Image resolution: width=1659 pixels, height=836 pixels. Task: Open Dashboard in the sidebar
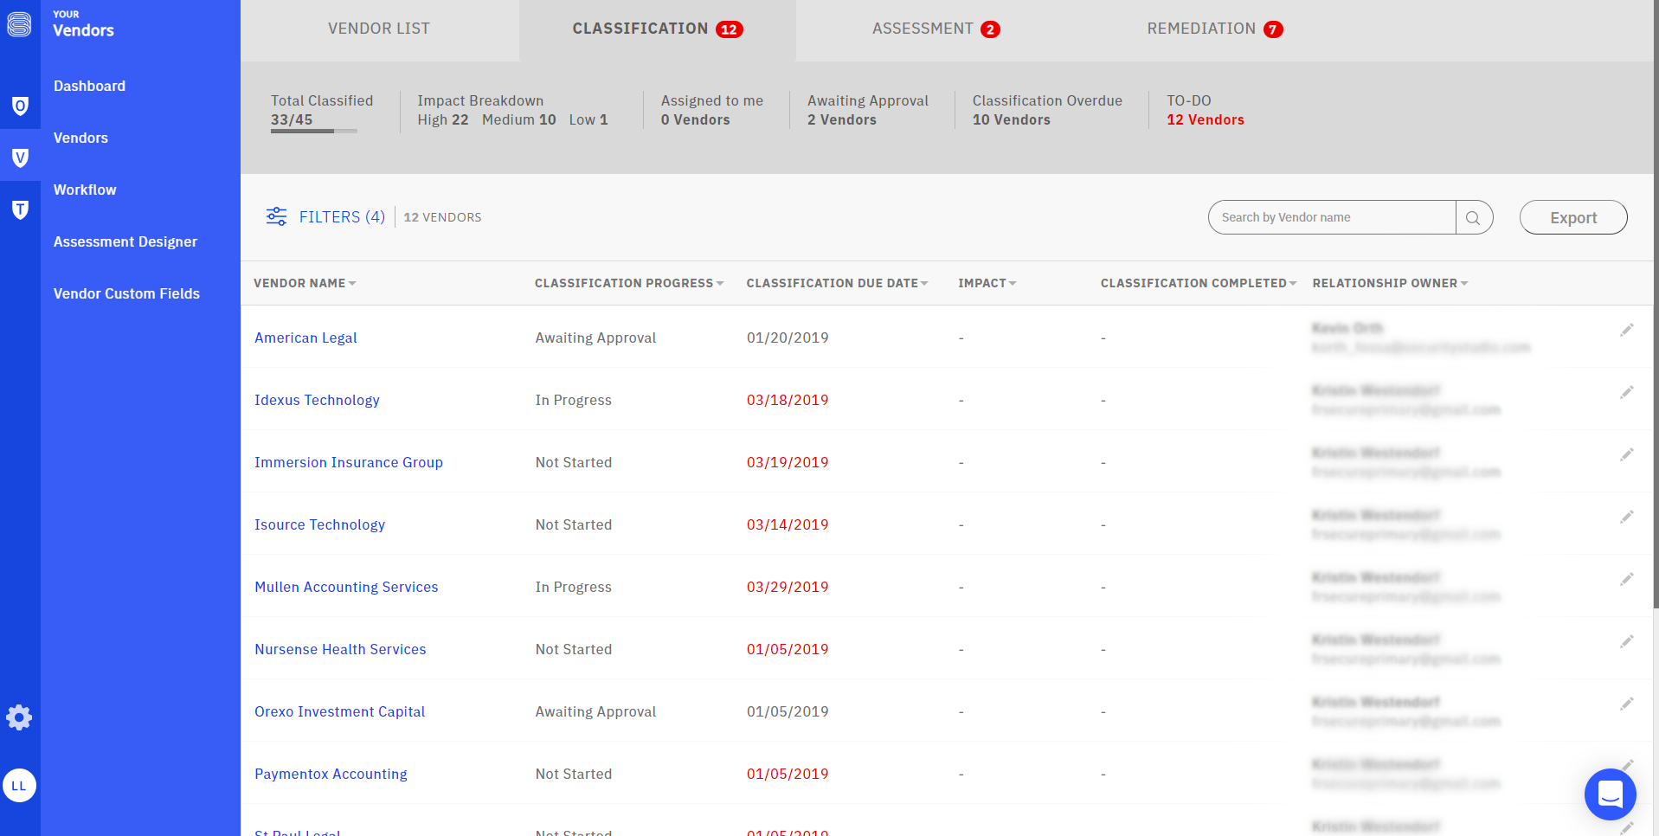(x=89, y=86)
